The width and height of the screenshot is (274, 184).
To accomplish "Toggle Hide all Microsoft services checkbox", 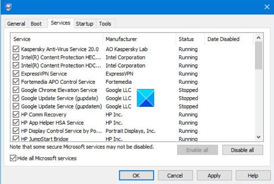I will click(x=14, y=159).
